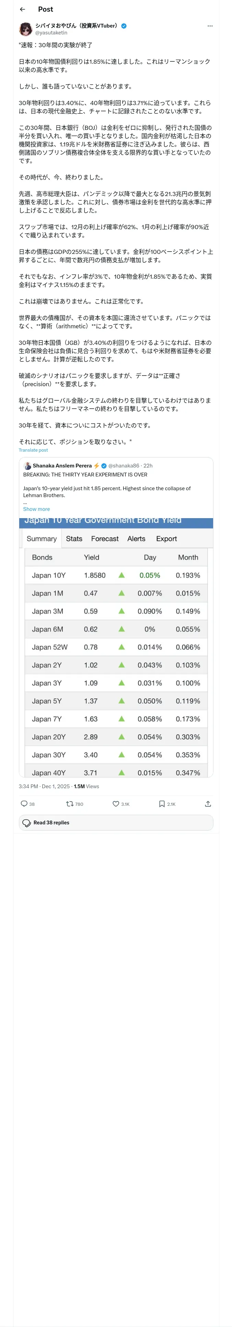Click the repost icon
The height and width of the screenshot is (1327, 232).
(70, 804)
